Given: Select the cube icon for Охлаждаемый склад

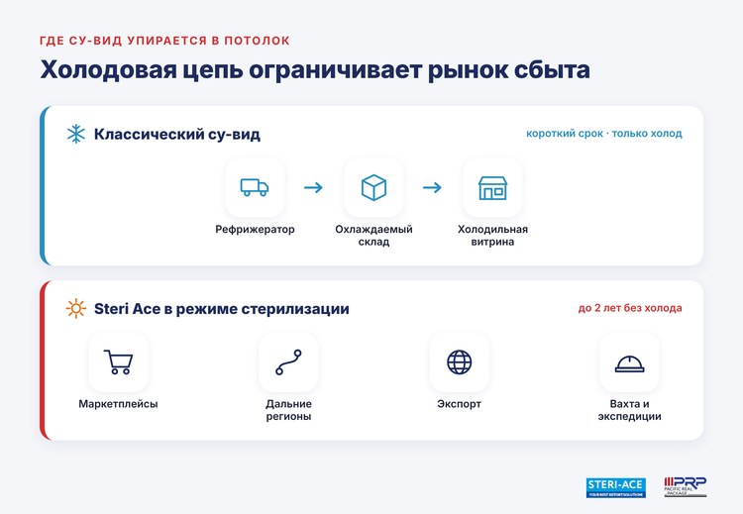Looking at the screenshot, I should click(373, 187).
